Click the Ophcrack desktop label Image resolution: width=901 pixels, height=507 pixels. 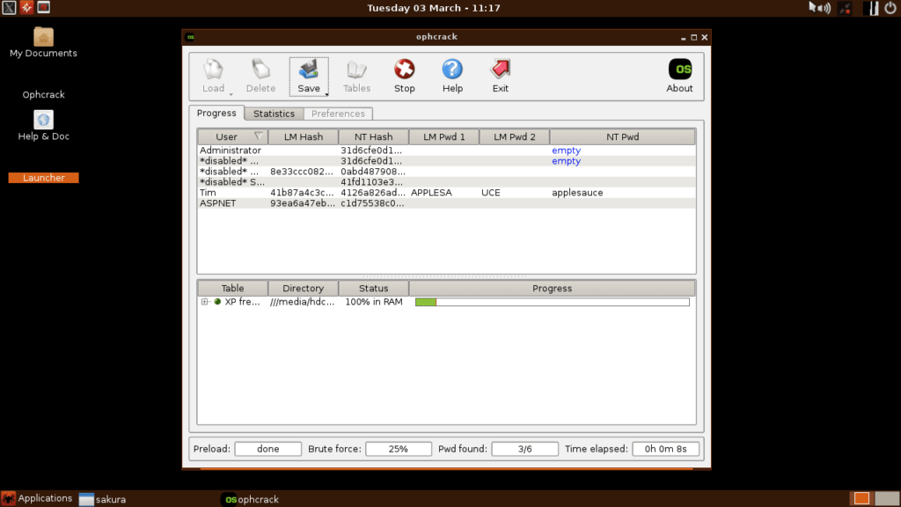click(x=44, y=95)
